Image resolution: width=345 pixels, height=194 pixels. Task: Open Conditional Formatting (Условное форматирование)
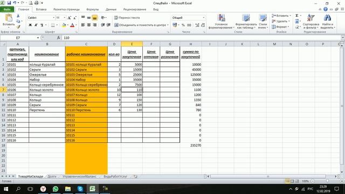[221, 22]
